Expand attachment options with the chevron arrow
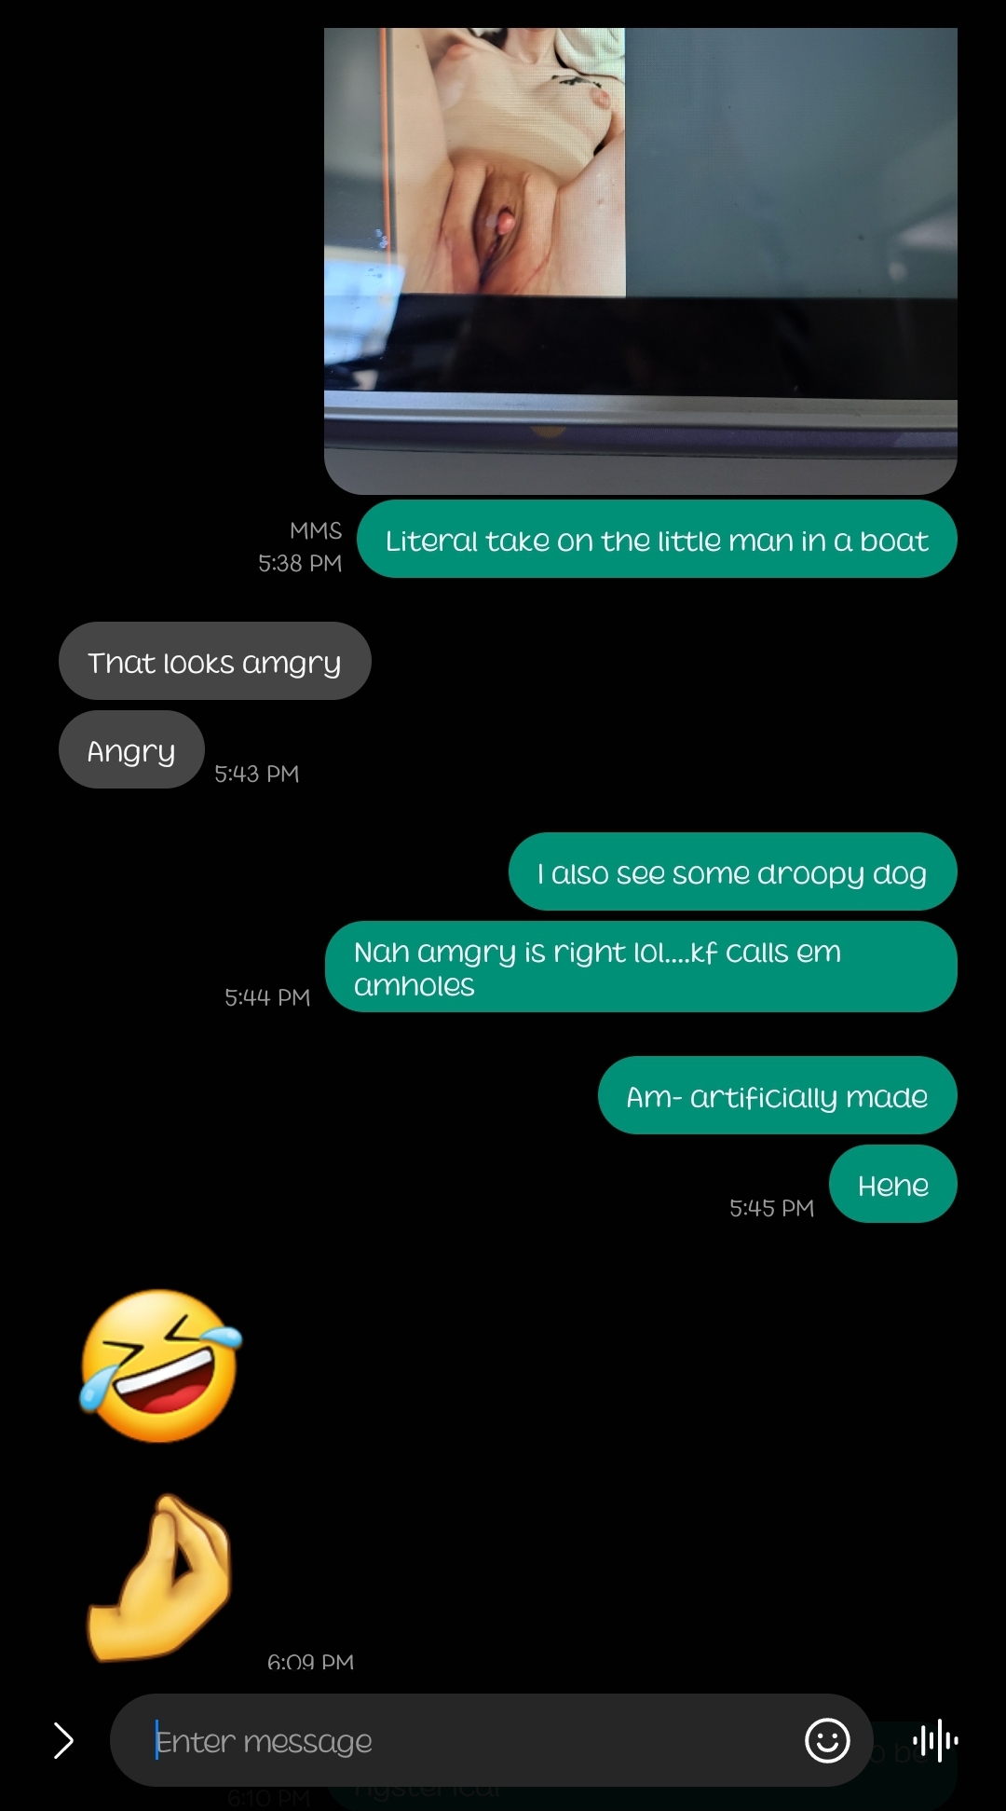The image size is (1006, 1811). click(62, 1740)
